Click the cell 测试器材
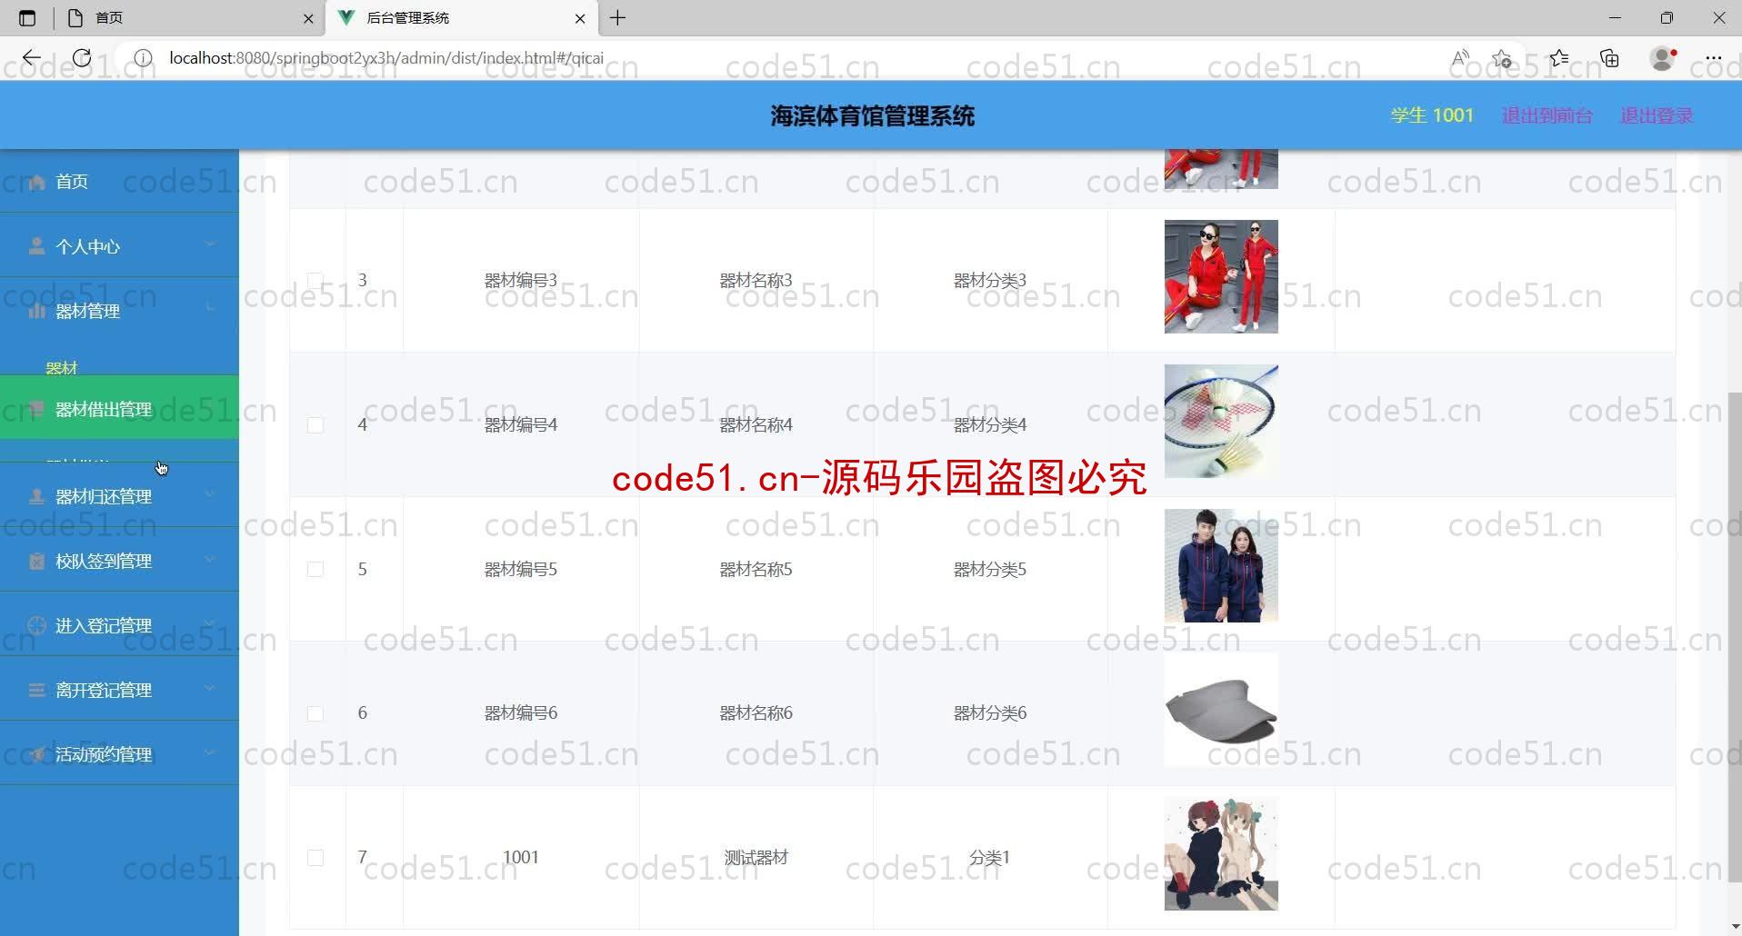 click(x=756, y=857)
